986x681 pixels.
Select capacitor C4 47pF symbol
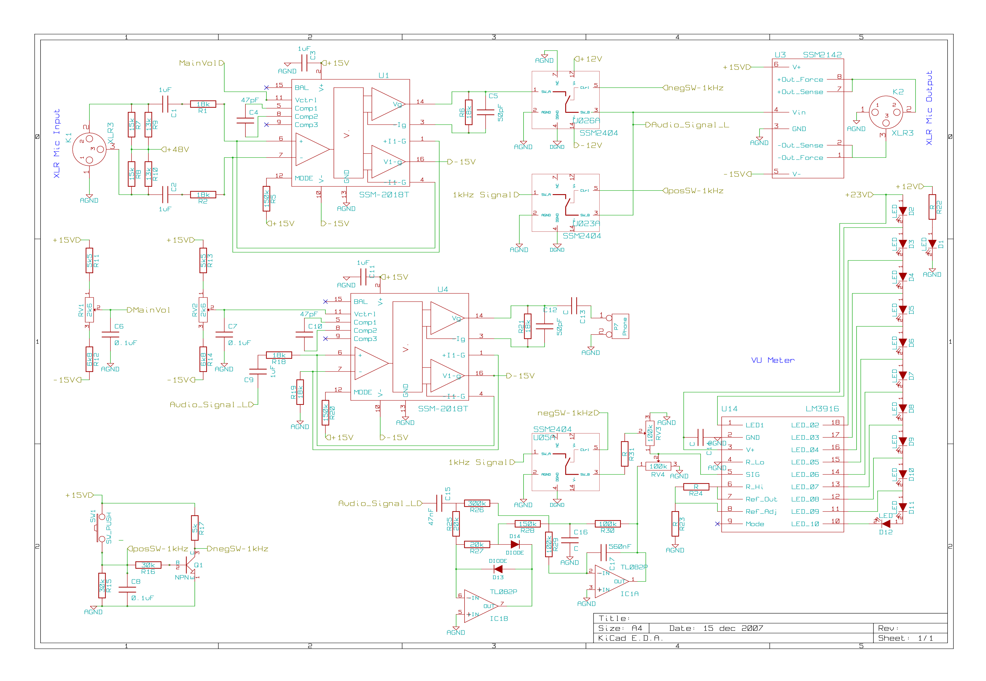pyautogui.click(x=245, y=120)
